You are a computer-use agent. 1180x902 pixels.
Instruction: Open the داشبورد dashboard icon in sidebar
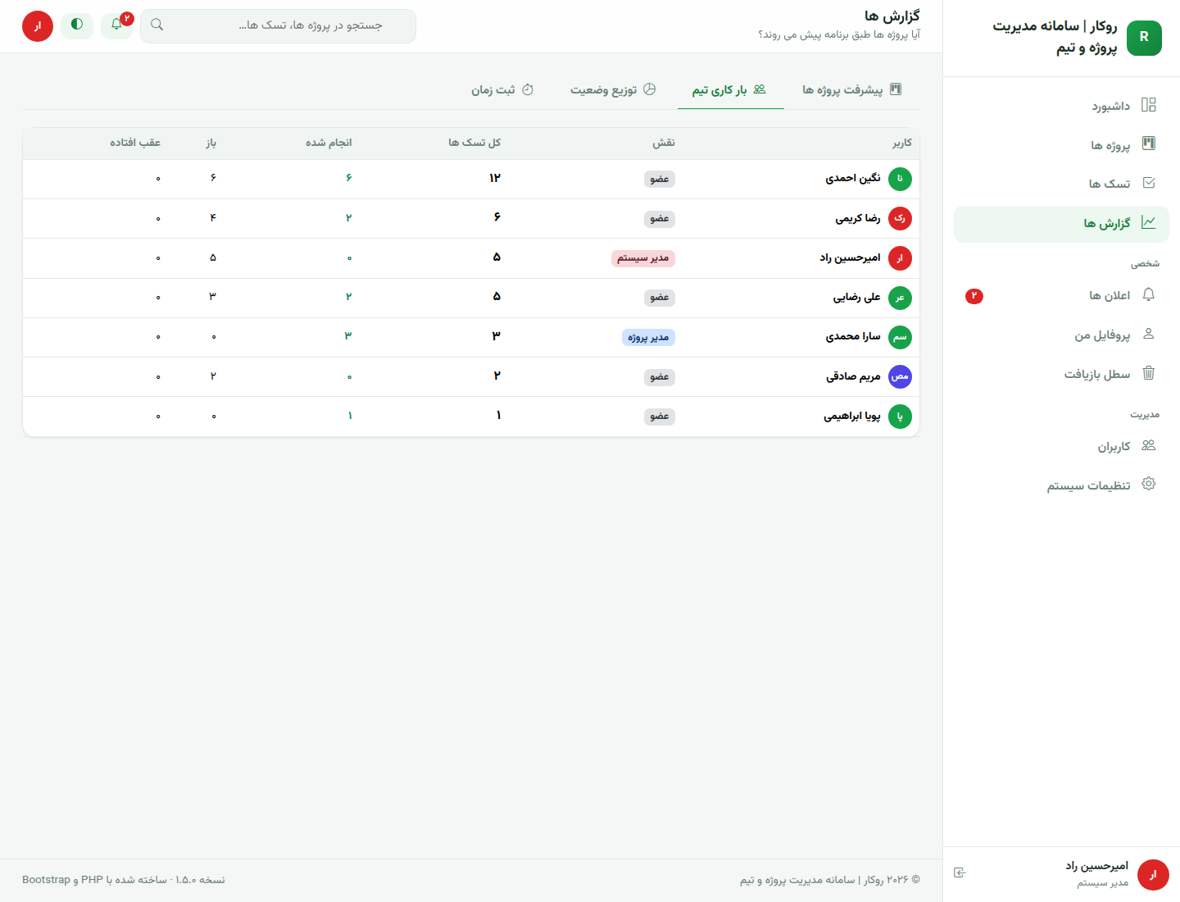click(1148, 105)
